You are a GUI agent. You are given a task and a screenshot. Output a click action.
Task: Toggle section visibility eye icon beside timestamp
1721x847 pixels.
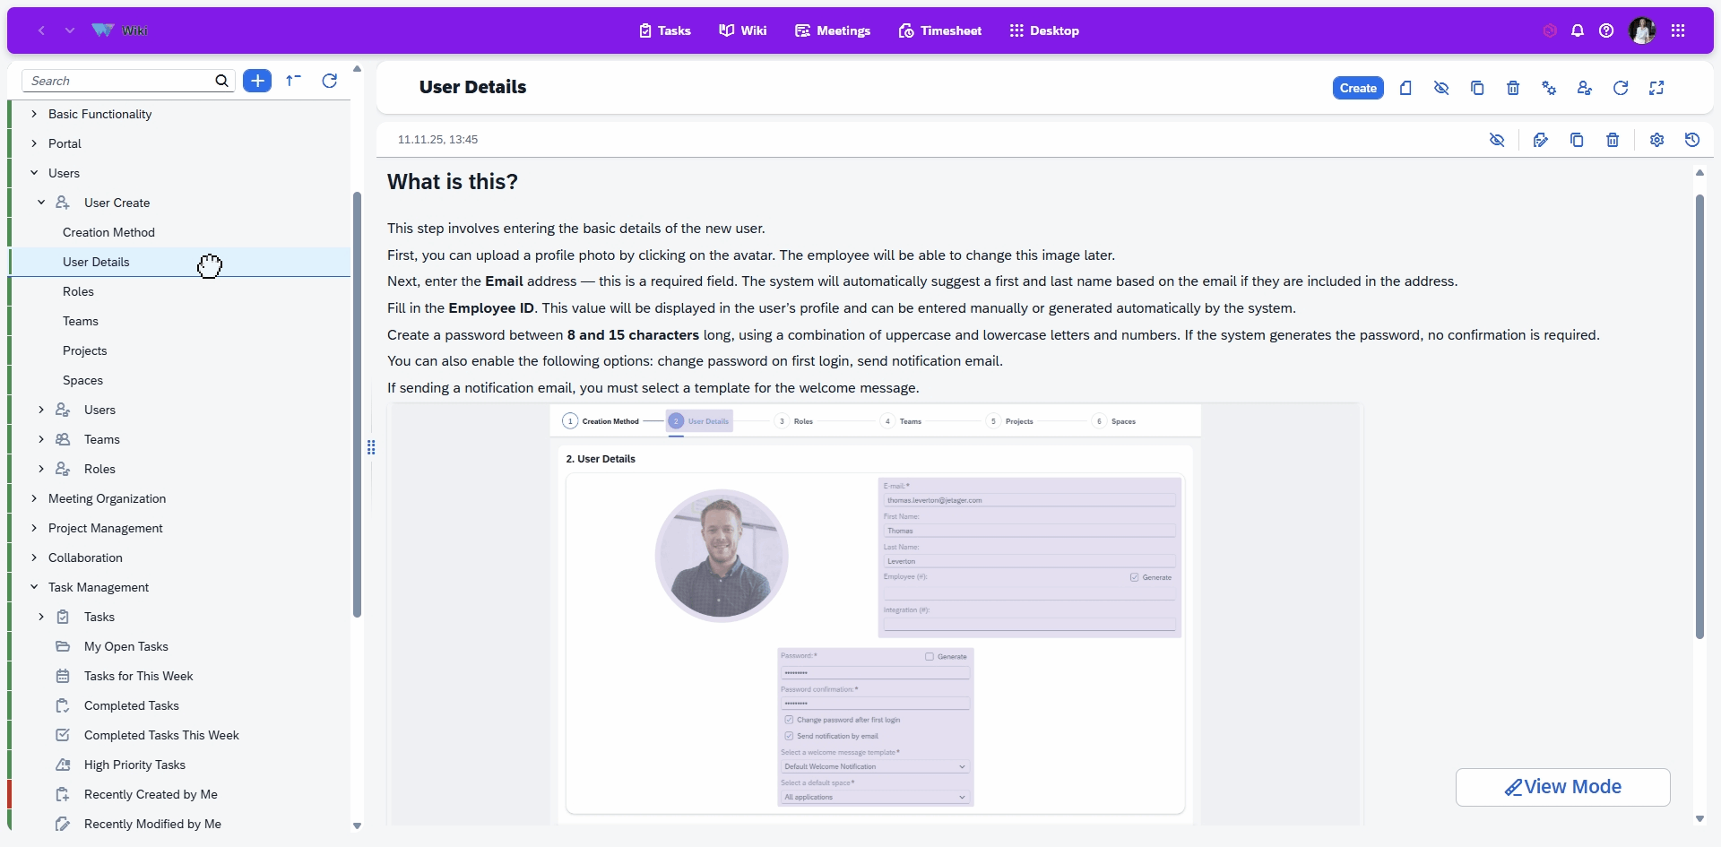[x=1497, y=140]
